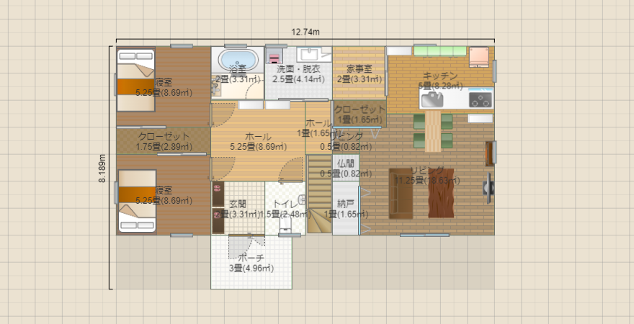The image size is (634, 324).
Task: Click the 8.189m height dimension label
Action: pyautogui.click(x=103, y=168)
